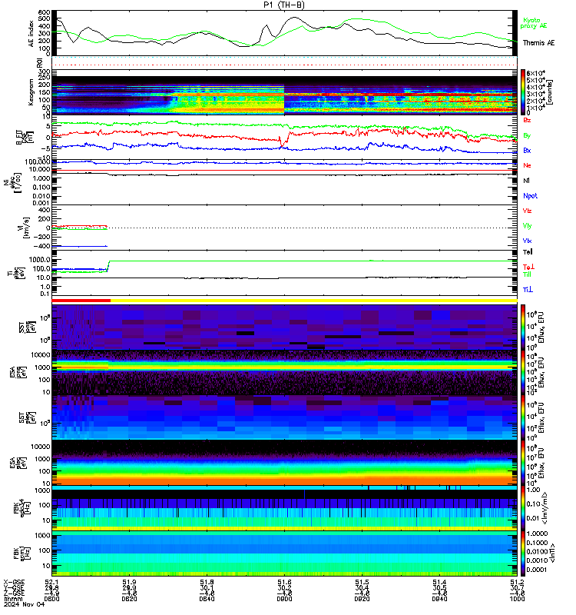Select the red 'Viz' velocity legend label

point(527,211)
